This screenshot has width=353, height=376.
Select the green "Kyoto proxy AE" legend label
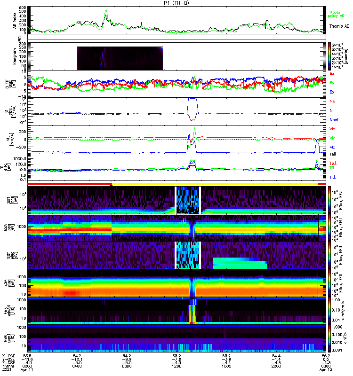pos(336,14)
